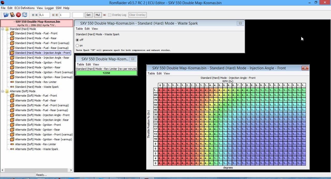The image size is (331, 179).
Task: Click the Standard (Hard) Mode folder icon
Action: pos(7,29)
